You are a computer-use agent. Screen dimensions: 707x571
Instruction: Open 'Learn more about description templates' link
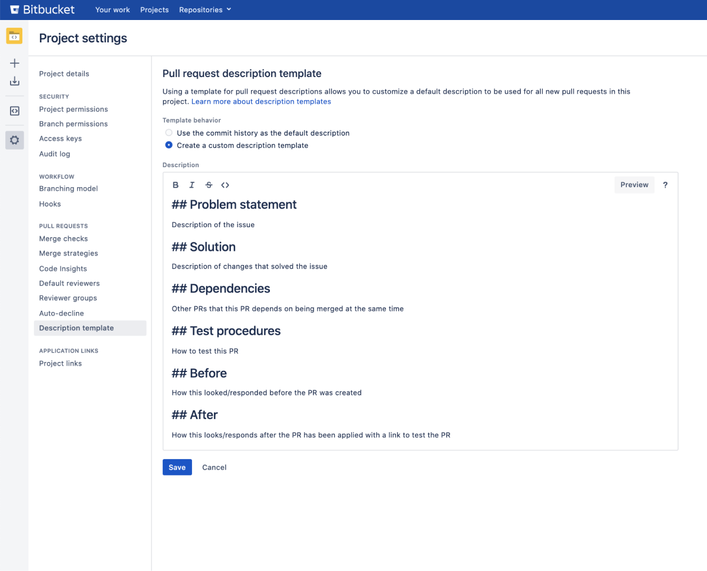(261, 102)
